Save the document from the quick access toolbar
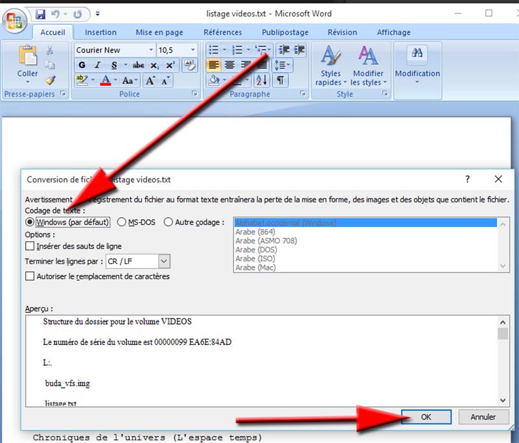 click(40, 14)
